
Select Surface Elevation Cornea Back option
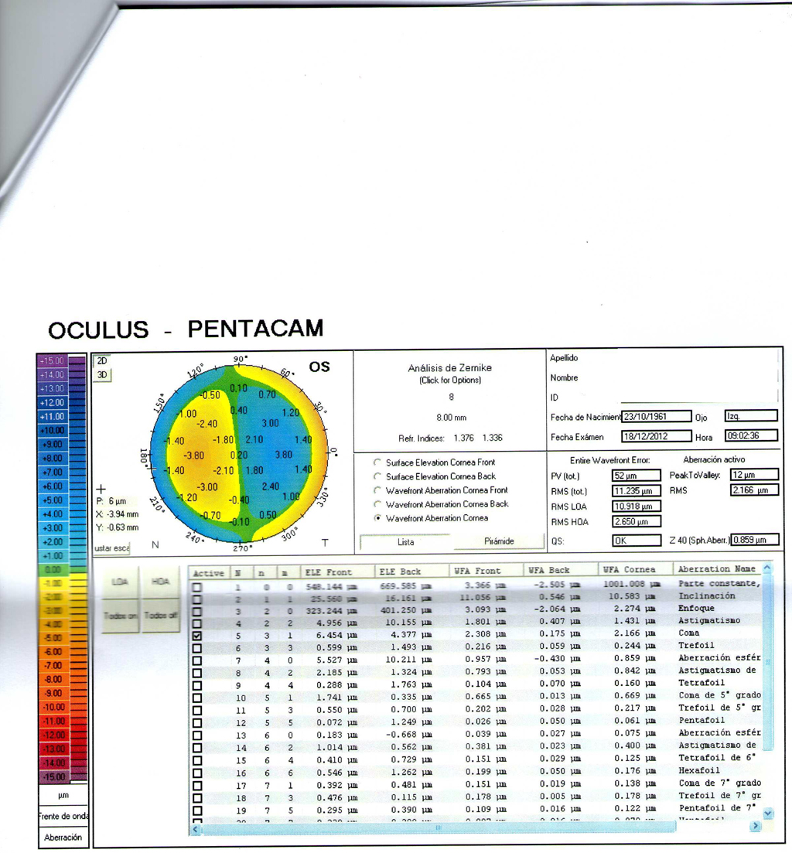(377, 476)
